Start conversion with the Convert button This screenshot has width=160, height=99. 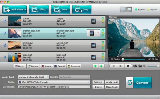[x=139, y=83]
